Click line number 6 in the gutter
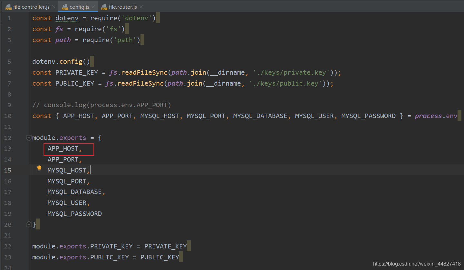The image size is (464, 270). [9, 73]
